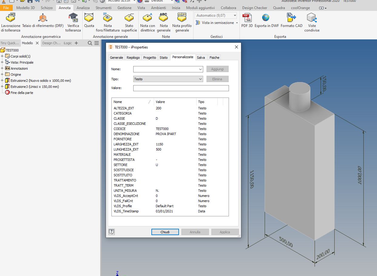
Task: Click into the Valore text field
Action: [181, 88]
